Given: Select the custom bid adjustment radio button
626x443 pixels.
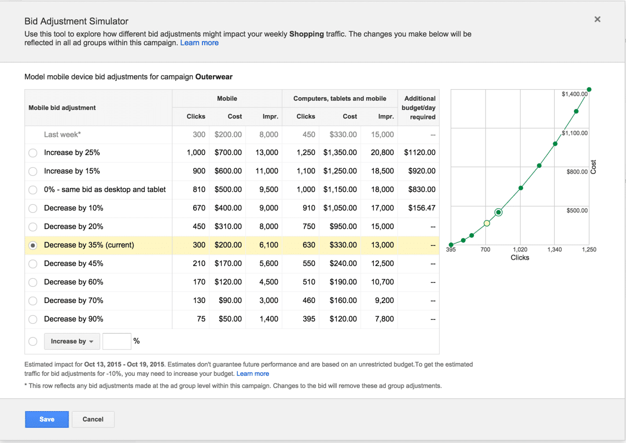Looking at the screenshot, I should [x=33, y=341].
